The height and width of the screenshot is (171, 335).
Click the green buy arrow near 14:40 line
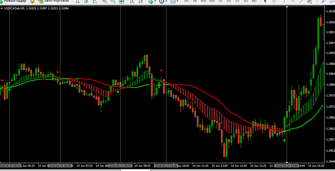pyautogui.click(x=284, y=141)
